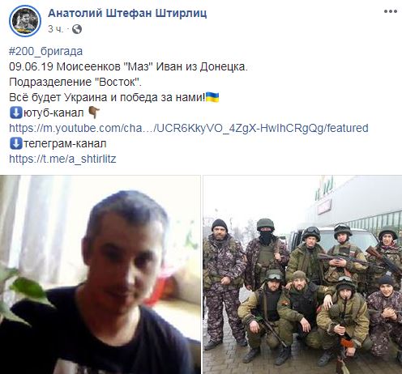Click the globe public-privacy icon
Screen dimensions: 402x374
pos(77,29)
